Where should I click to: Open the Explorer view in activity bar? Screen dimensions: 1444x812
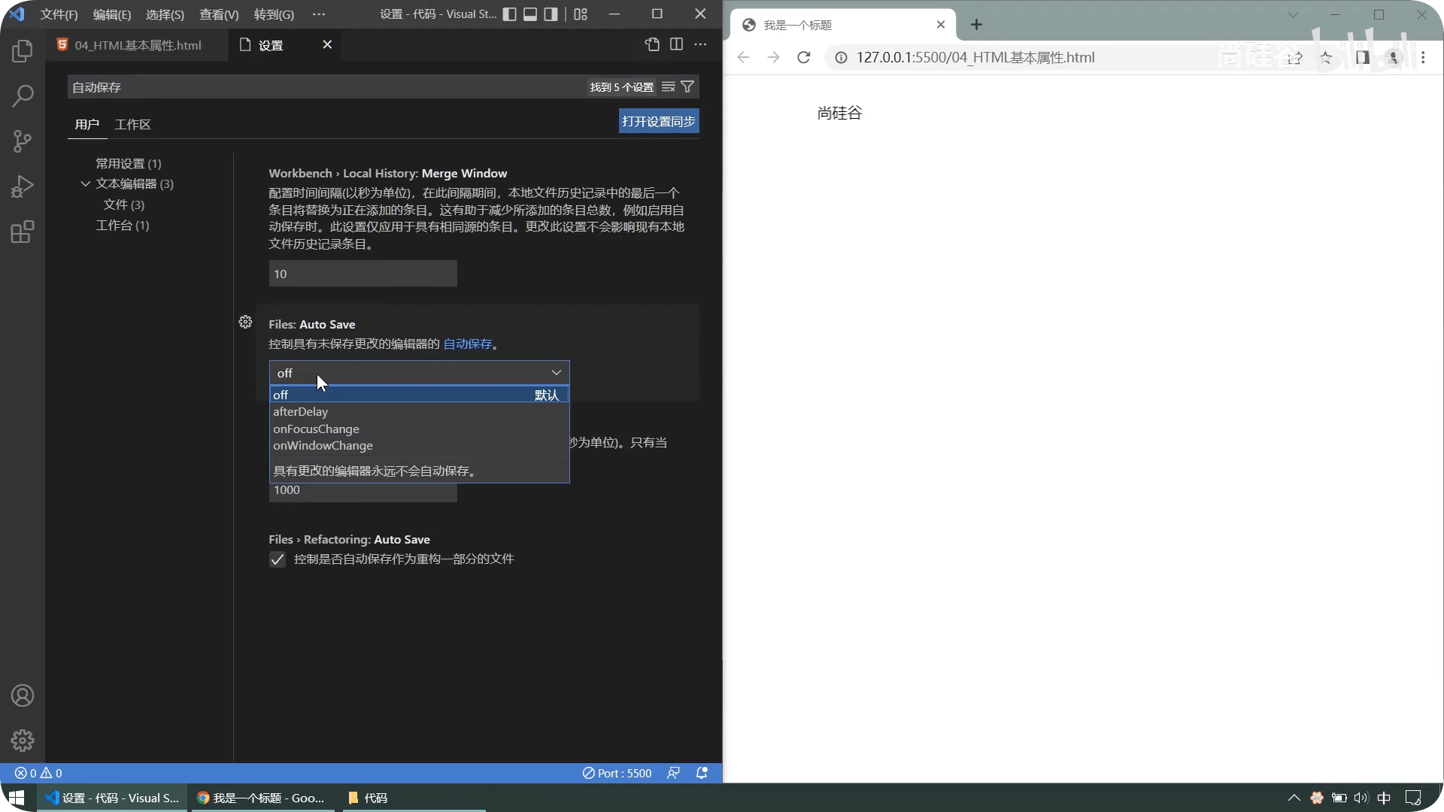(x=23, y=51)
